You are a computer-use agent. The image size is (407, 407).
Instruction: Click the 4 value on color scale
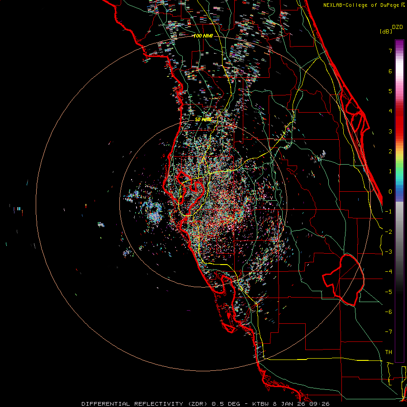(390, 111)
